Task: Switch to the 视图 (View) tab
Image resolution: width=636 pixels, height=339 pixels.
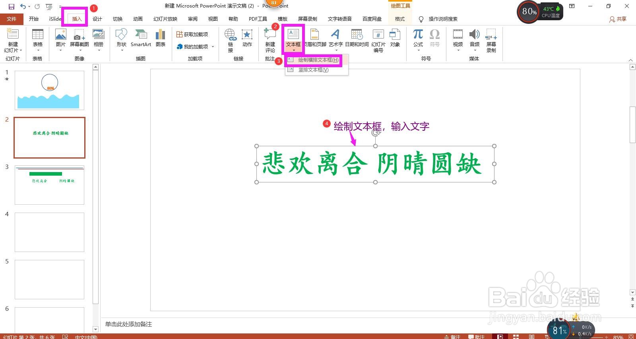Action: pos(213,19)
